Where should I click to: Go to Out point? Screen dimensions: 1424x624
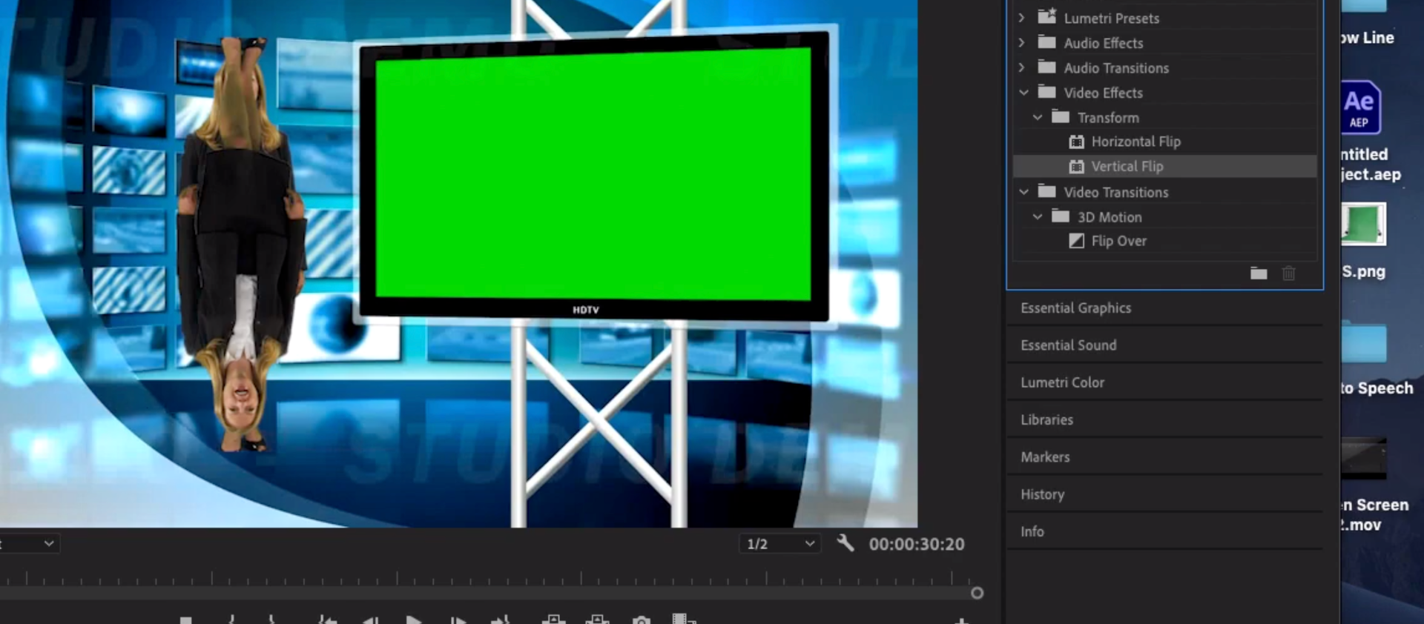501,620
